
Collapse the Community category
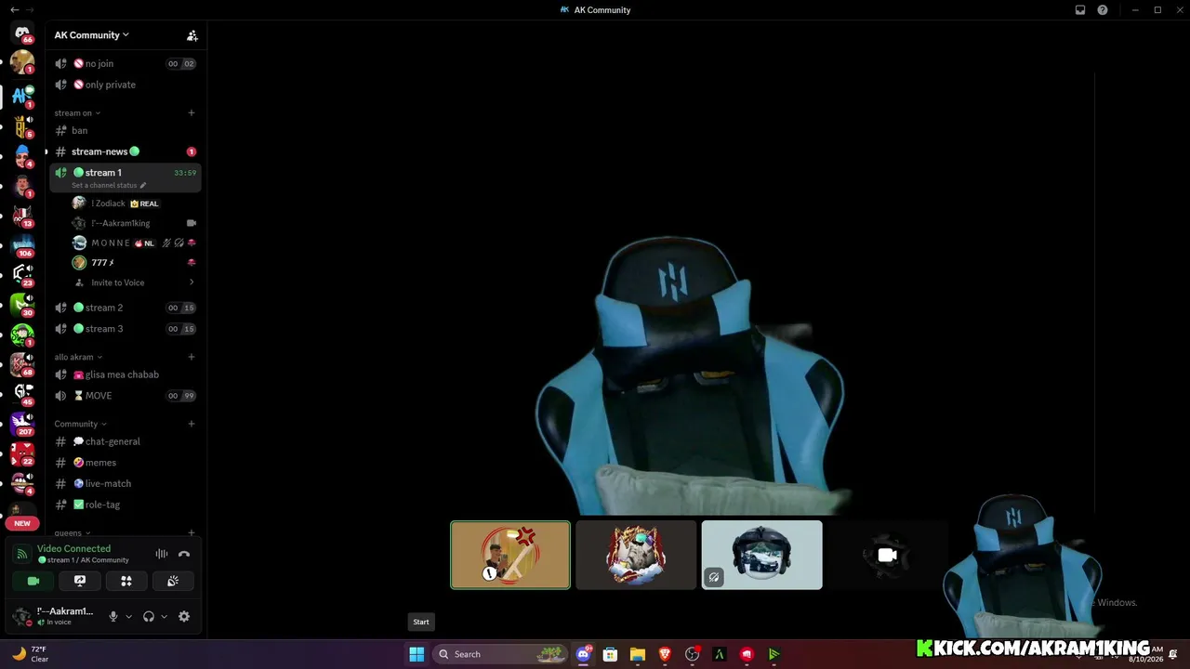coord(80,424)
